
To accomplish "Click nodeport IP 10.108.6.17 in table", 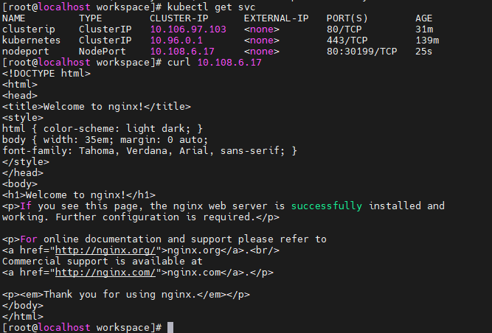I will point(182,52).
